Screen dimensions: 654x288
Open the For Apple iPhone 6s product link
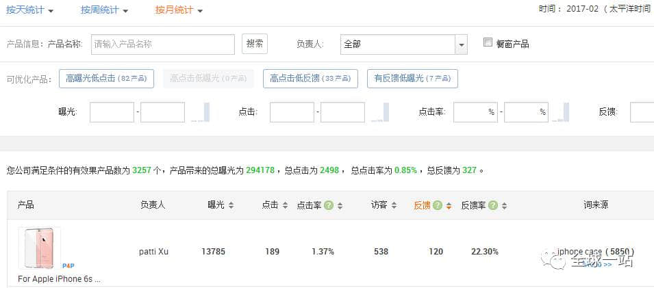click(x=59, y=279)
